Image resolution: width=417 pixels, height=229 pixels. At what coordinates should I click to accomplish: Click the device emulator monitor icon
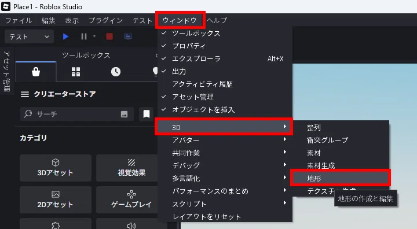128,36
